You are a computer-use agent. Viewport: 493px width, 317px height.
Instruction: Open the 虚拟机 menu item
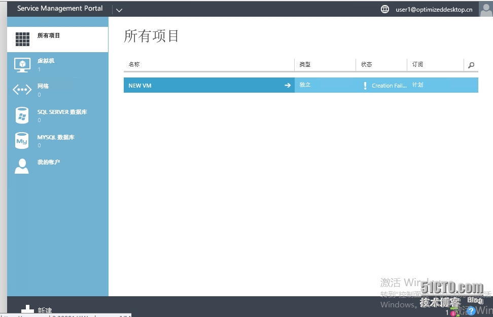pos(57,65)
